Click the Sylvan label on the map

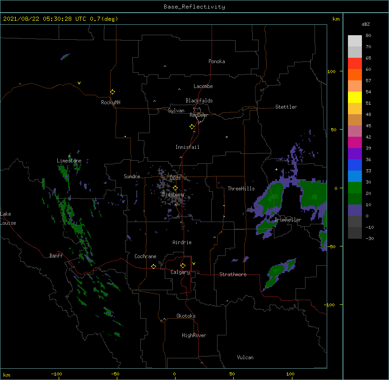point(176,111)
